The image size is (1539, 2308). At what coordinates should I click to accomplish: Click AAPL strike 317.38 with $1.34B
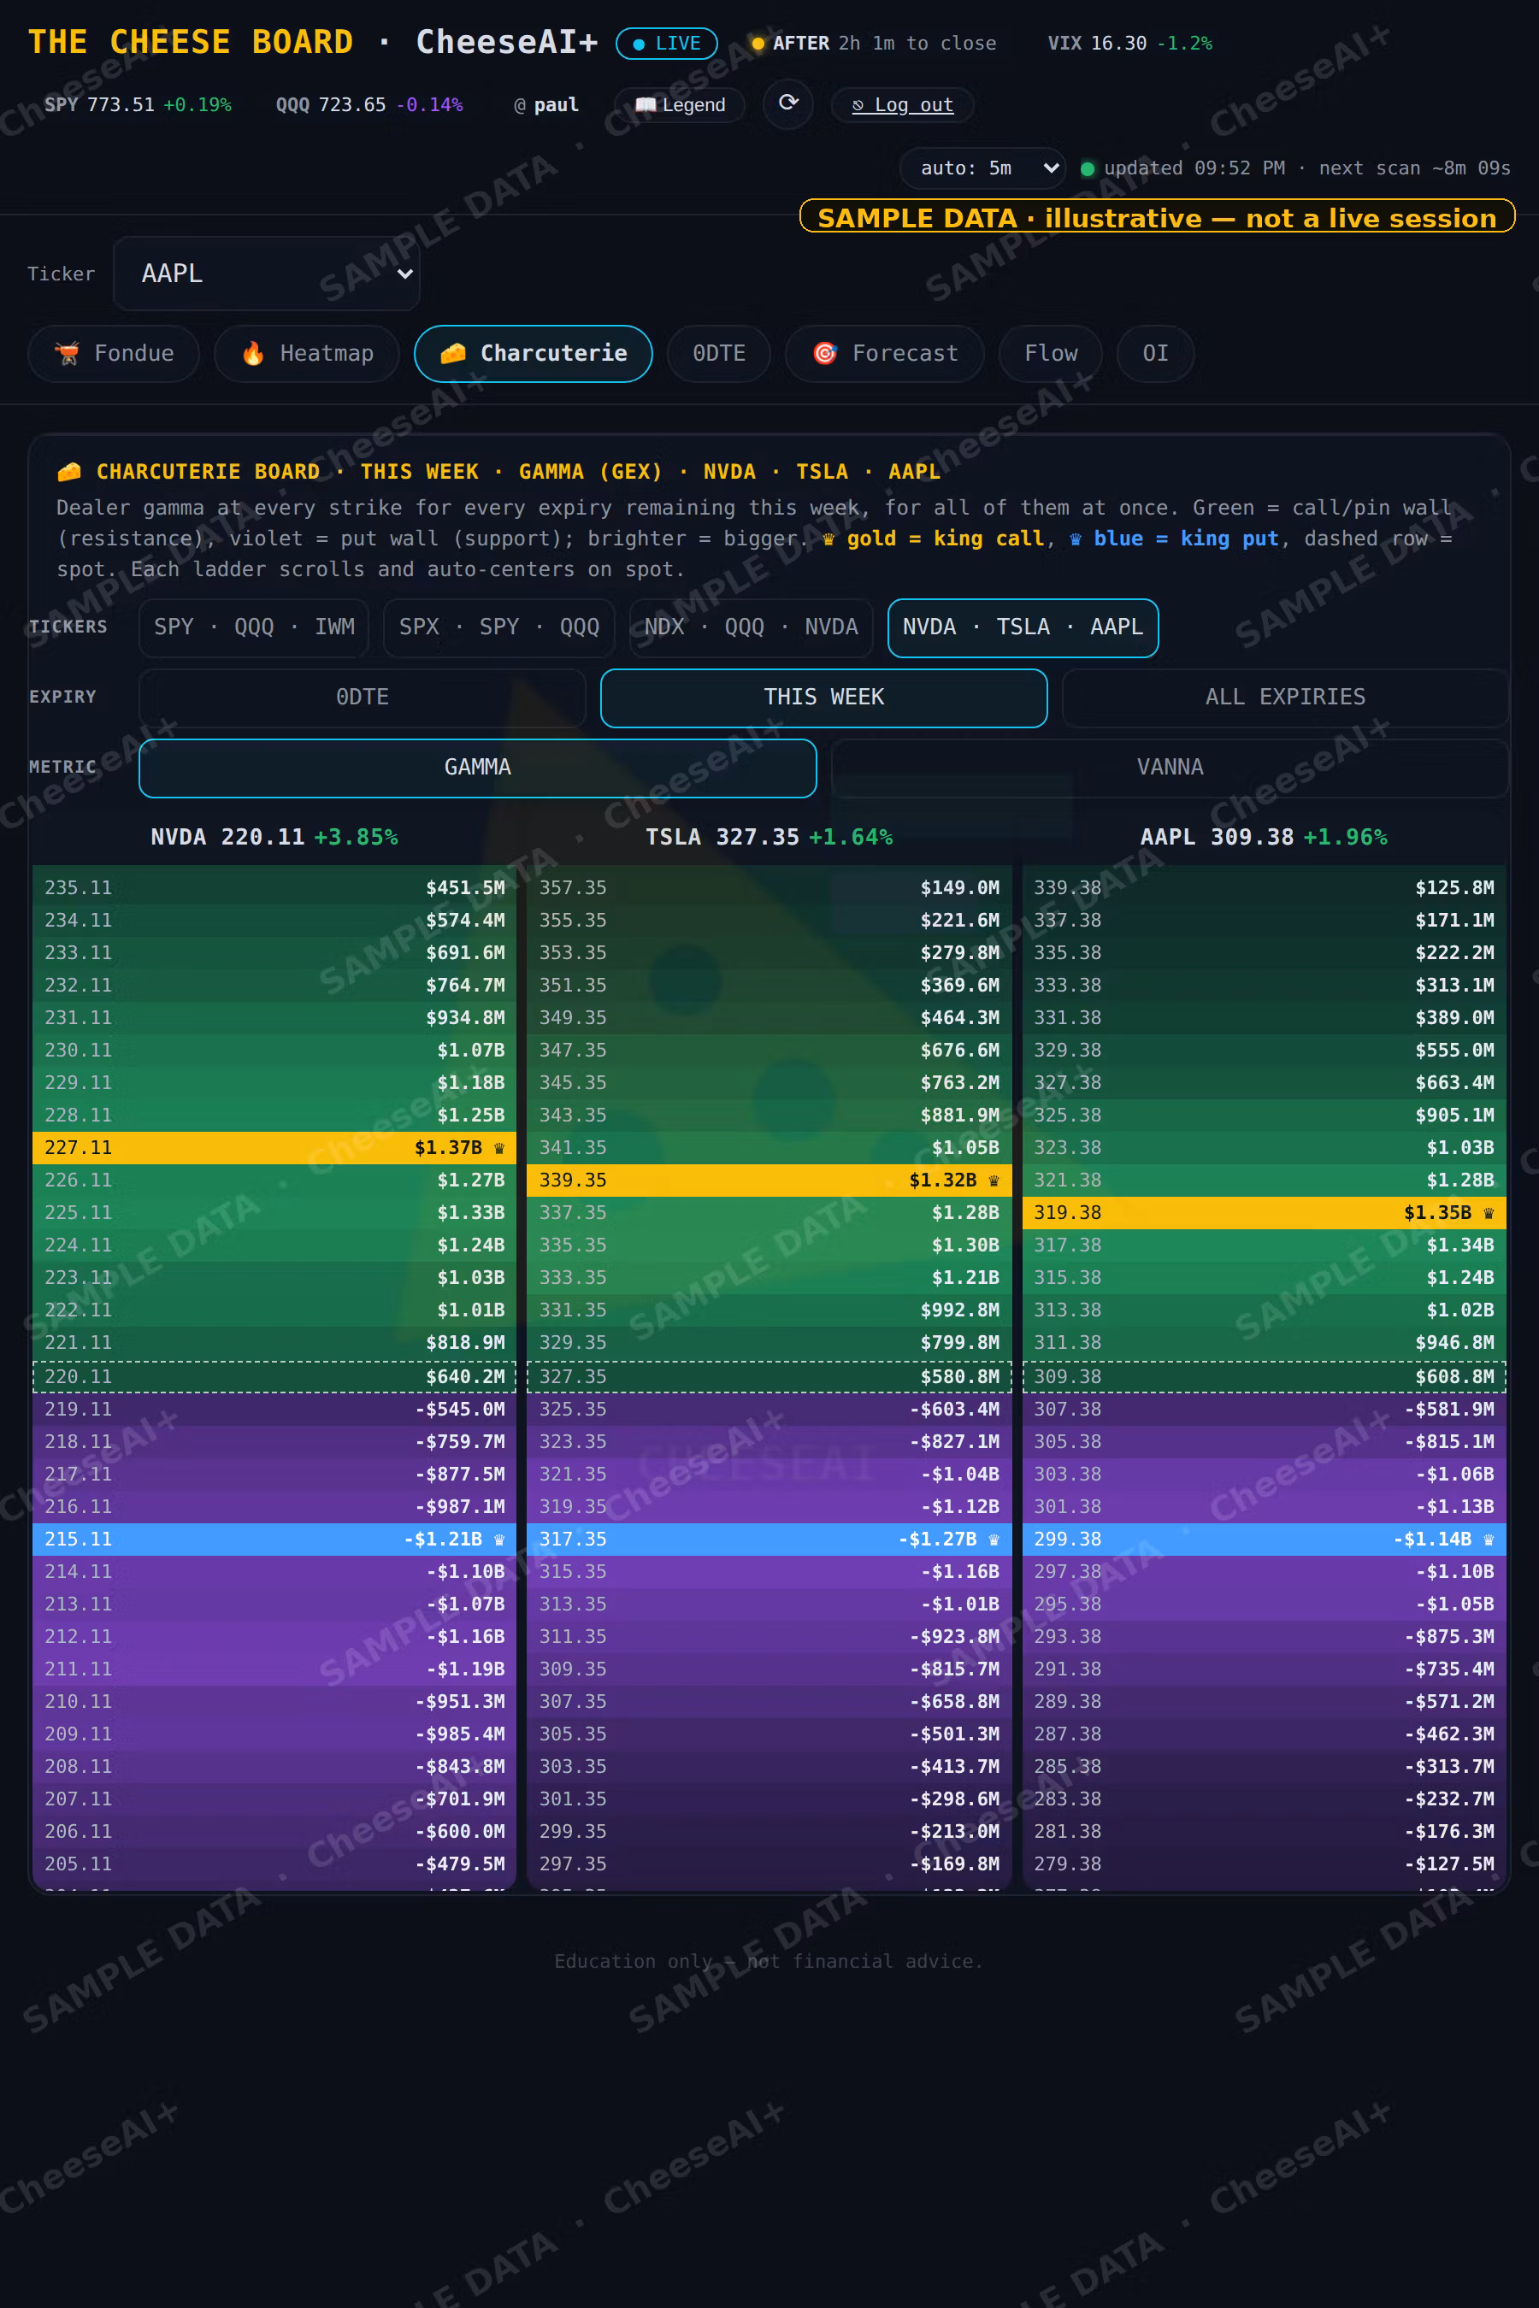[x=1265, y=1245]
